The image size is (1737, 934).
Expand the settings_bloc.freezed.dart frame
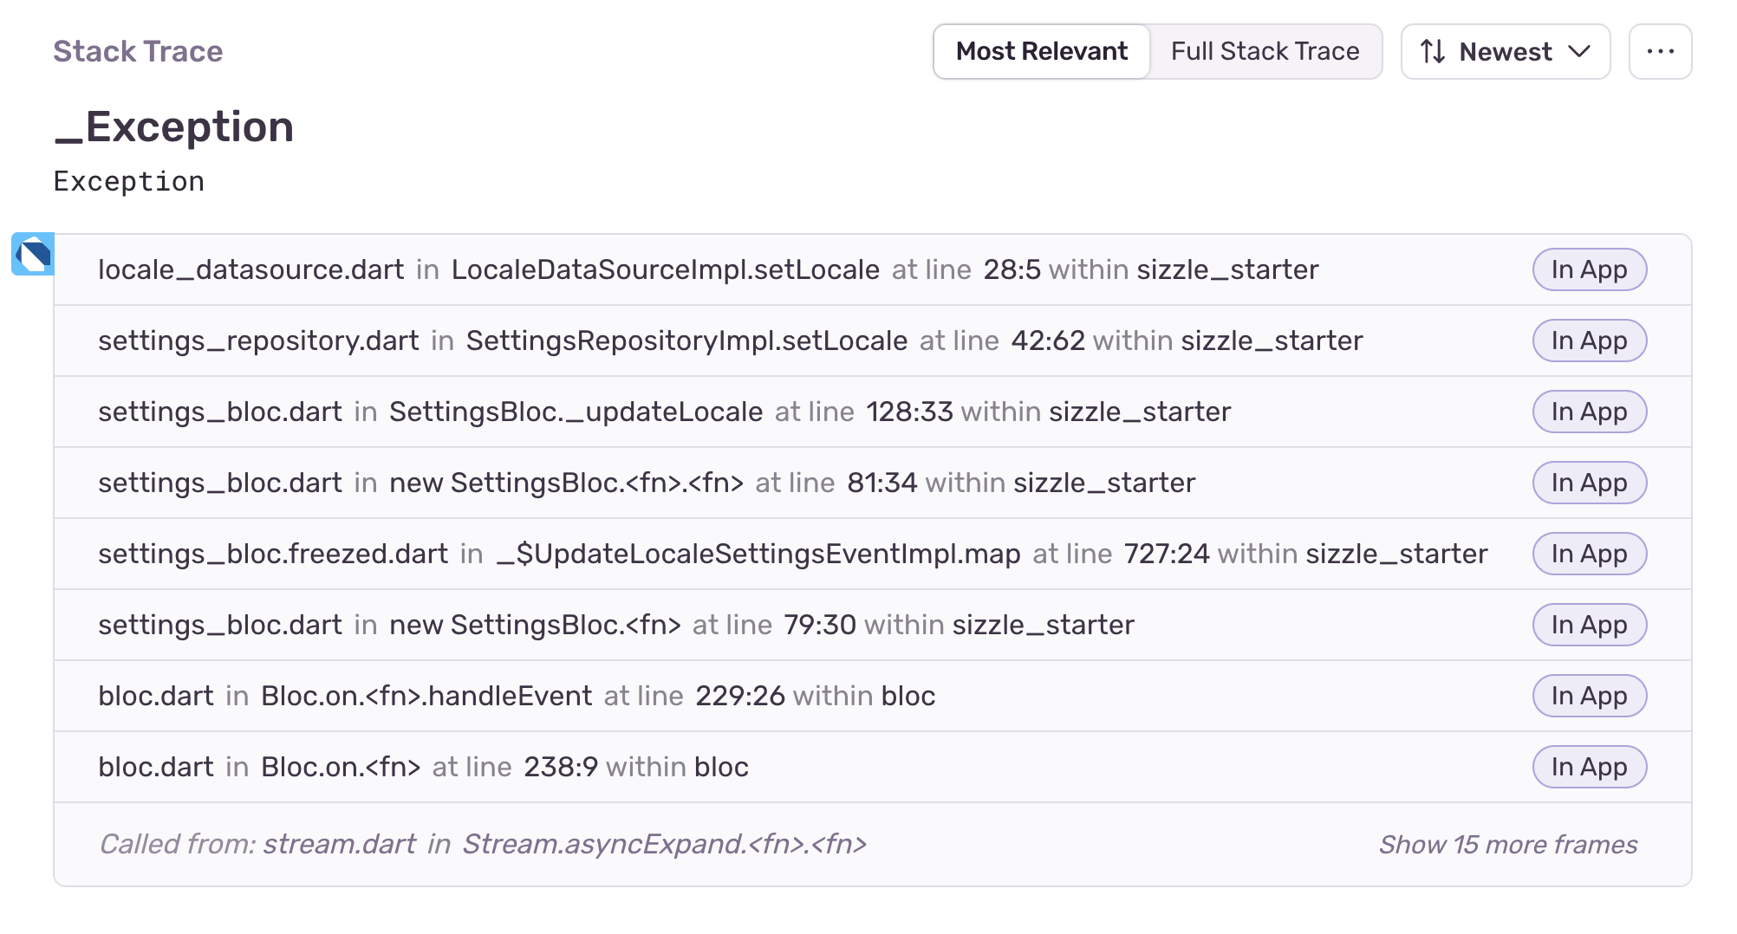pos(273,554)
